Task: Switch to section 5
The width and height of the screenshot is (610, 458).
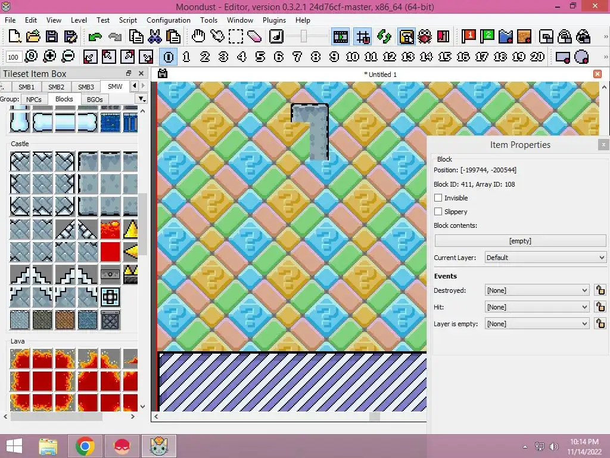Action: (260, 57)
